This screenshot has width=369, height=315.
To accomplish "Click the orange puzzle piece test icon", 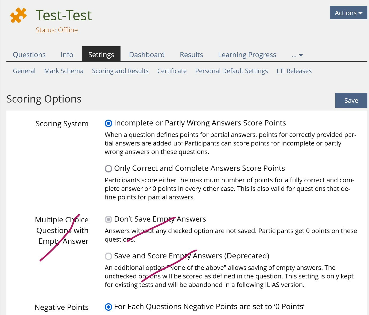I will coord(18,15).
